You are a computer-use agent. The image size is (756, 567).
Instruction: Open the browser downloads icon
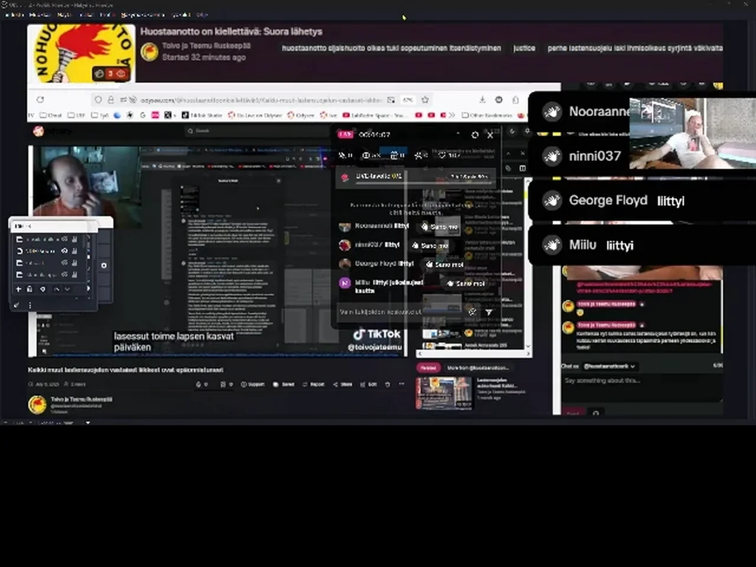pyautogui.click(x=482, y=100)
